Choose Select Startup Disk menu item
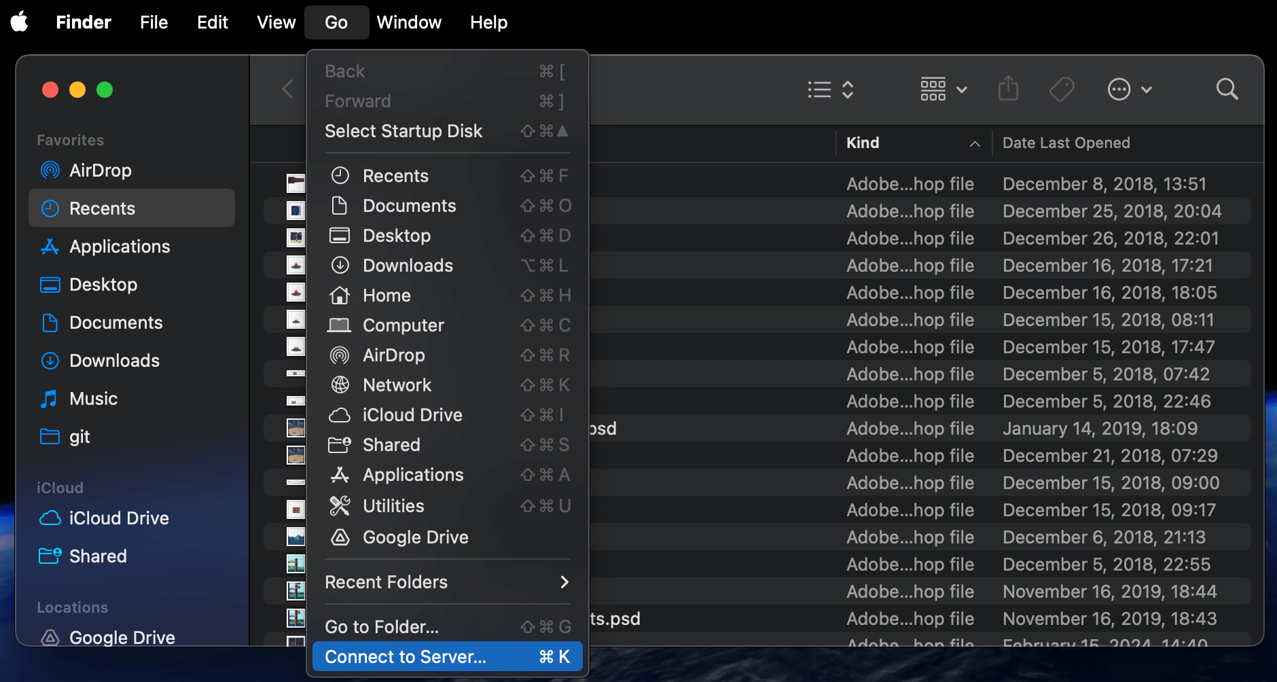 tap(448, 130)
